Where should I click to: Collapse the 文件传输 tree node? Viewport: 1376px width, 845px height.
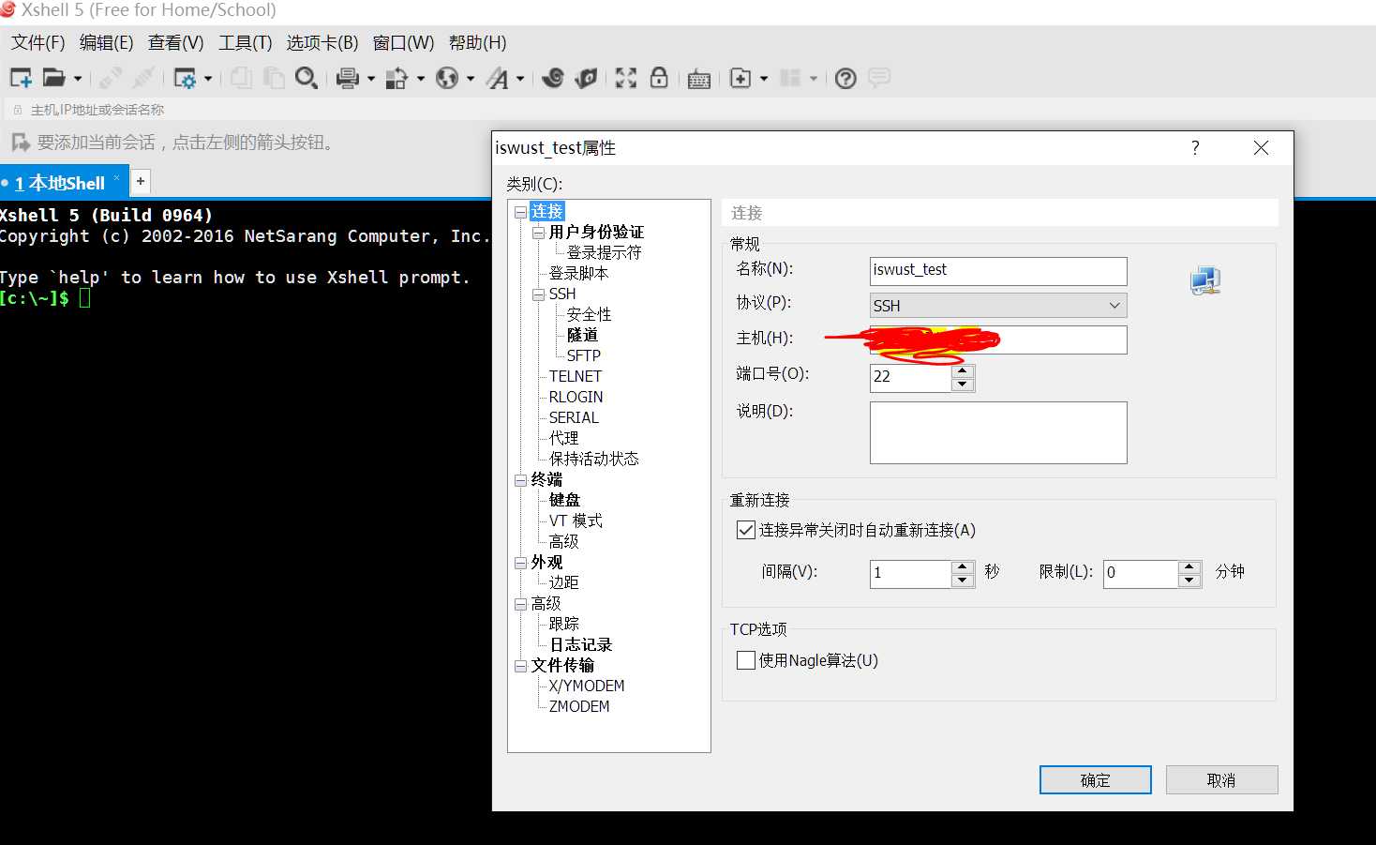click(x=520, y=666)
